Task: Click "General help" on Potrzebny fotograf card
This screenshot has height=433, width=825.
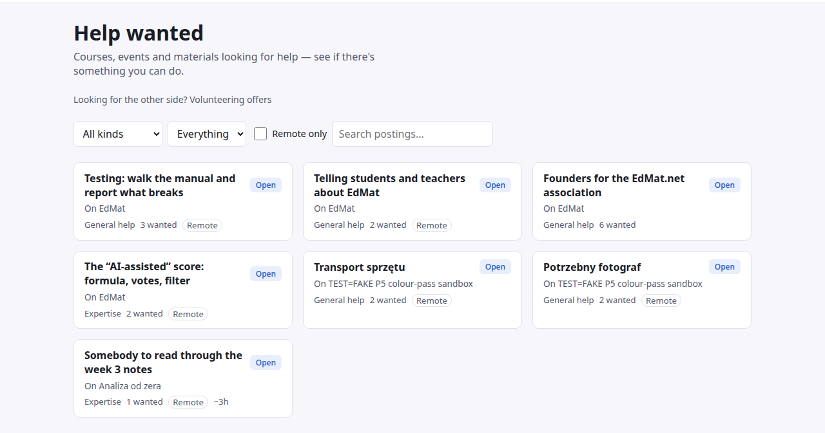Action: click(x=568, y=300)
